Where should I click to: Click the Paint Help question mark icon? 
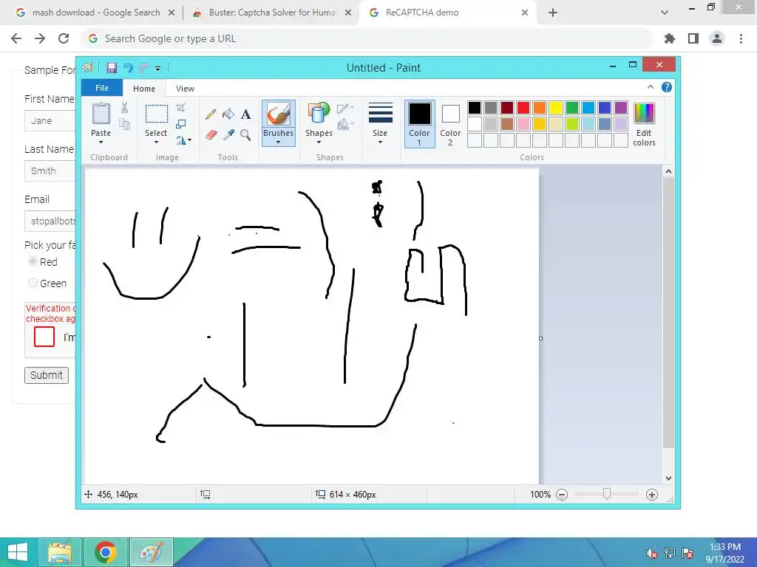click(667, 87)
